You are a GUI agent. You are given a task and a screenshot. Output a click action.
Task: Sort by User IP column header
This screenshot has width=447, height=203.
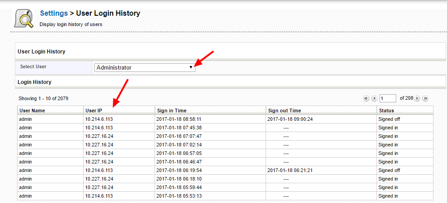click(x=94, y=110)
